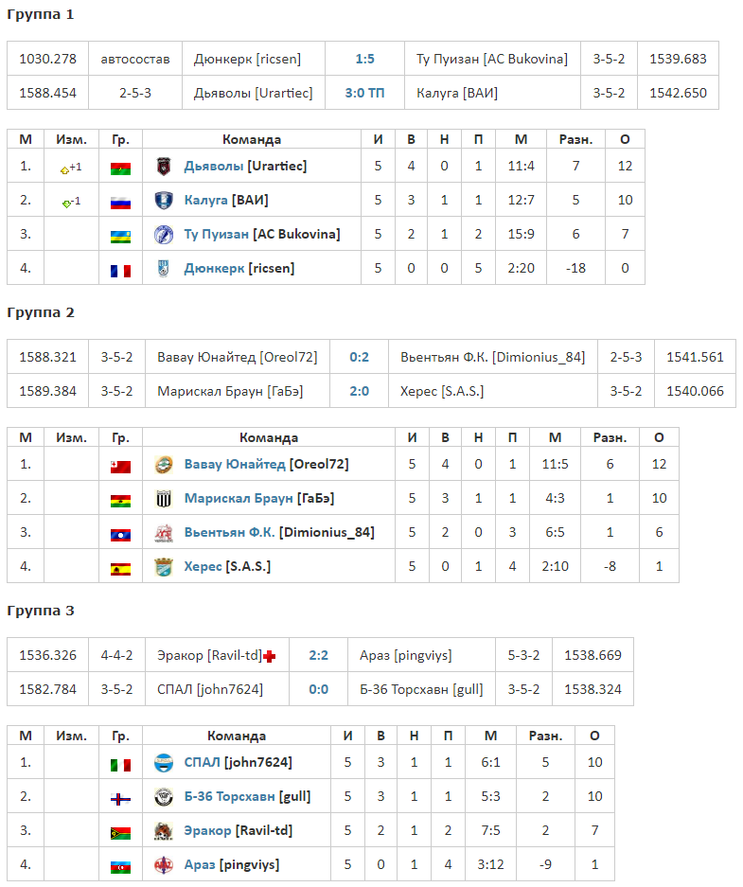Click the Б-36 Торсхавн team crest icon
Viewport: 743px width, 887px height.
[x=164, y=796]
